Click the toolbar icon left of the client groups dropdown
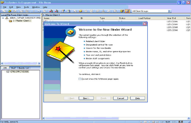The height and width of the screenshot is (123, 191). tap(127, 11)
